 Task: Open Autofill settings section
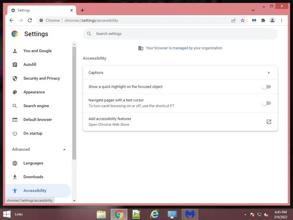(x=39, y=64)
